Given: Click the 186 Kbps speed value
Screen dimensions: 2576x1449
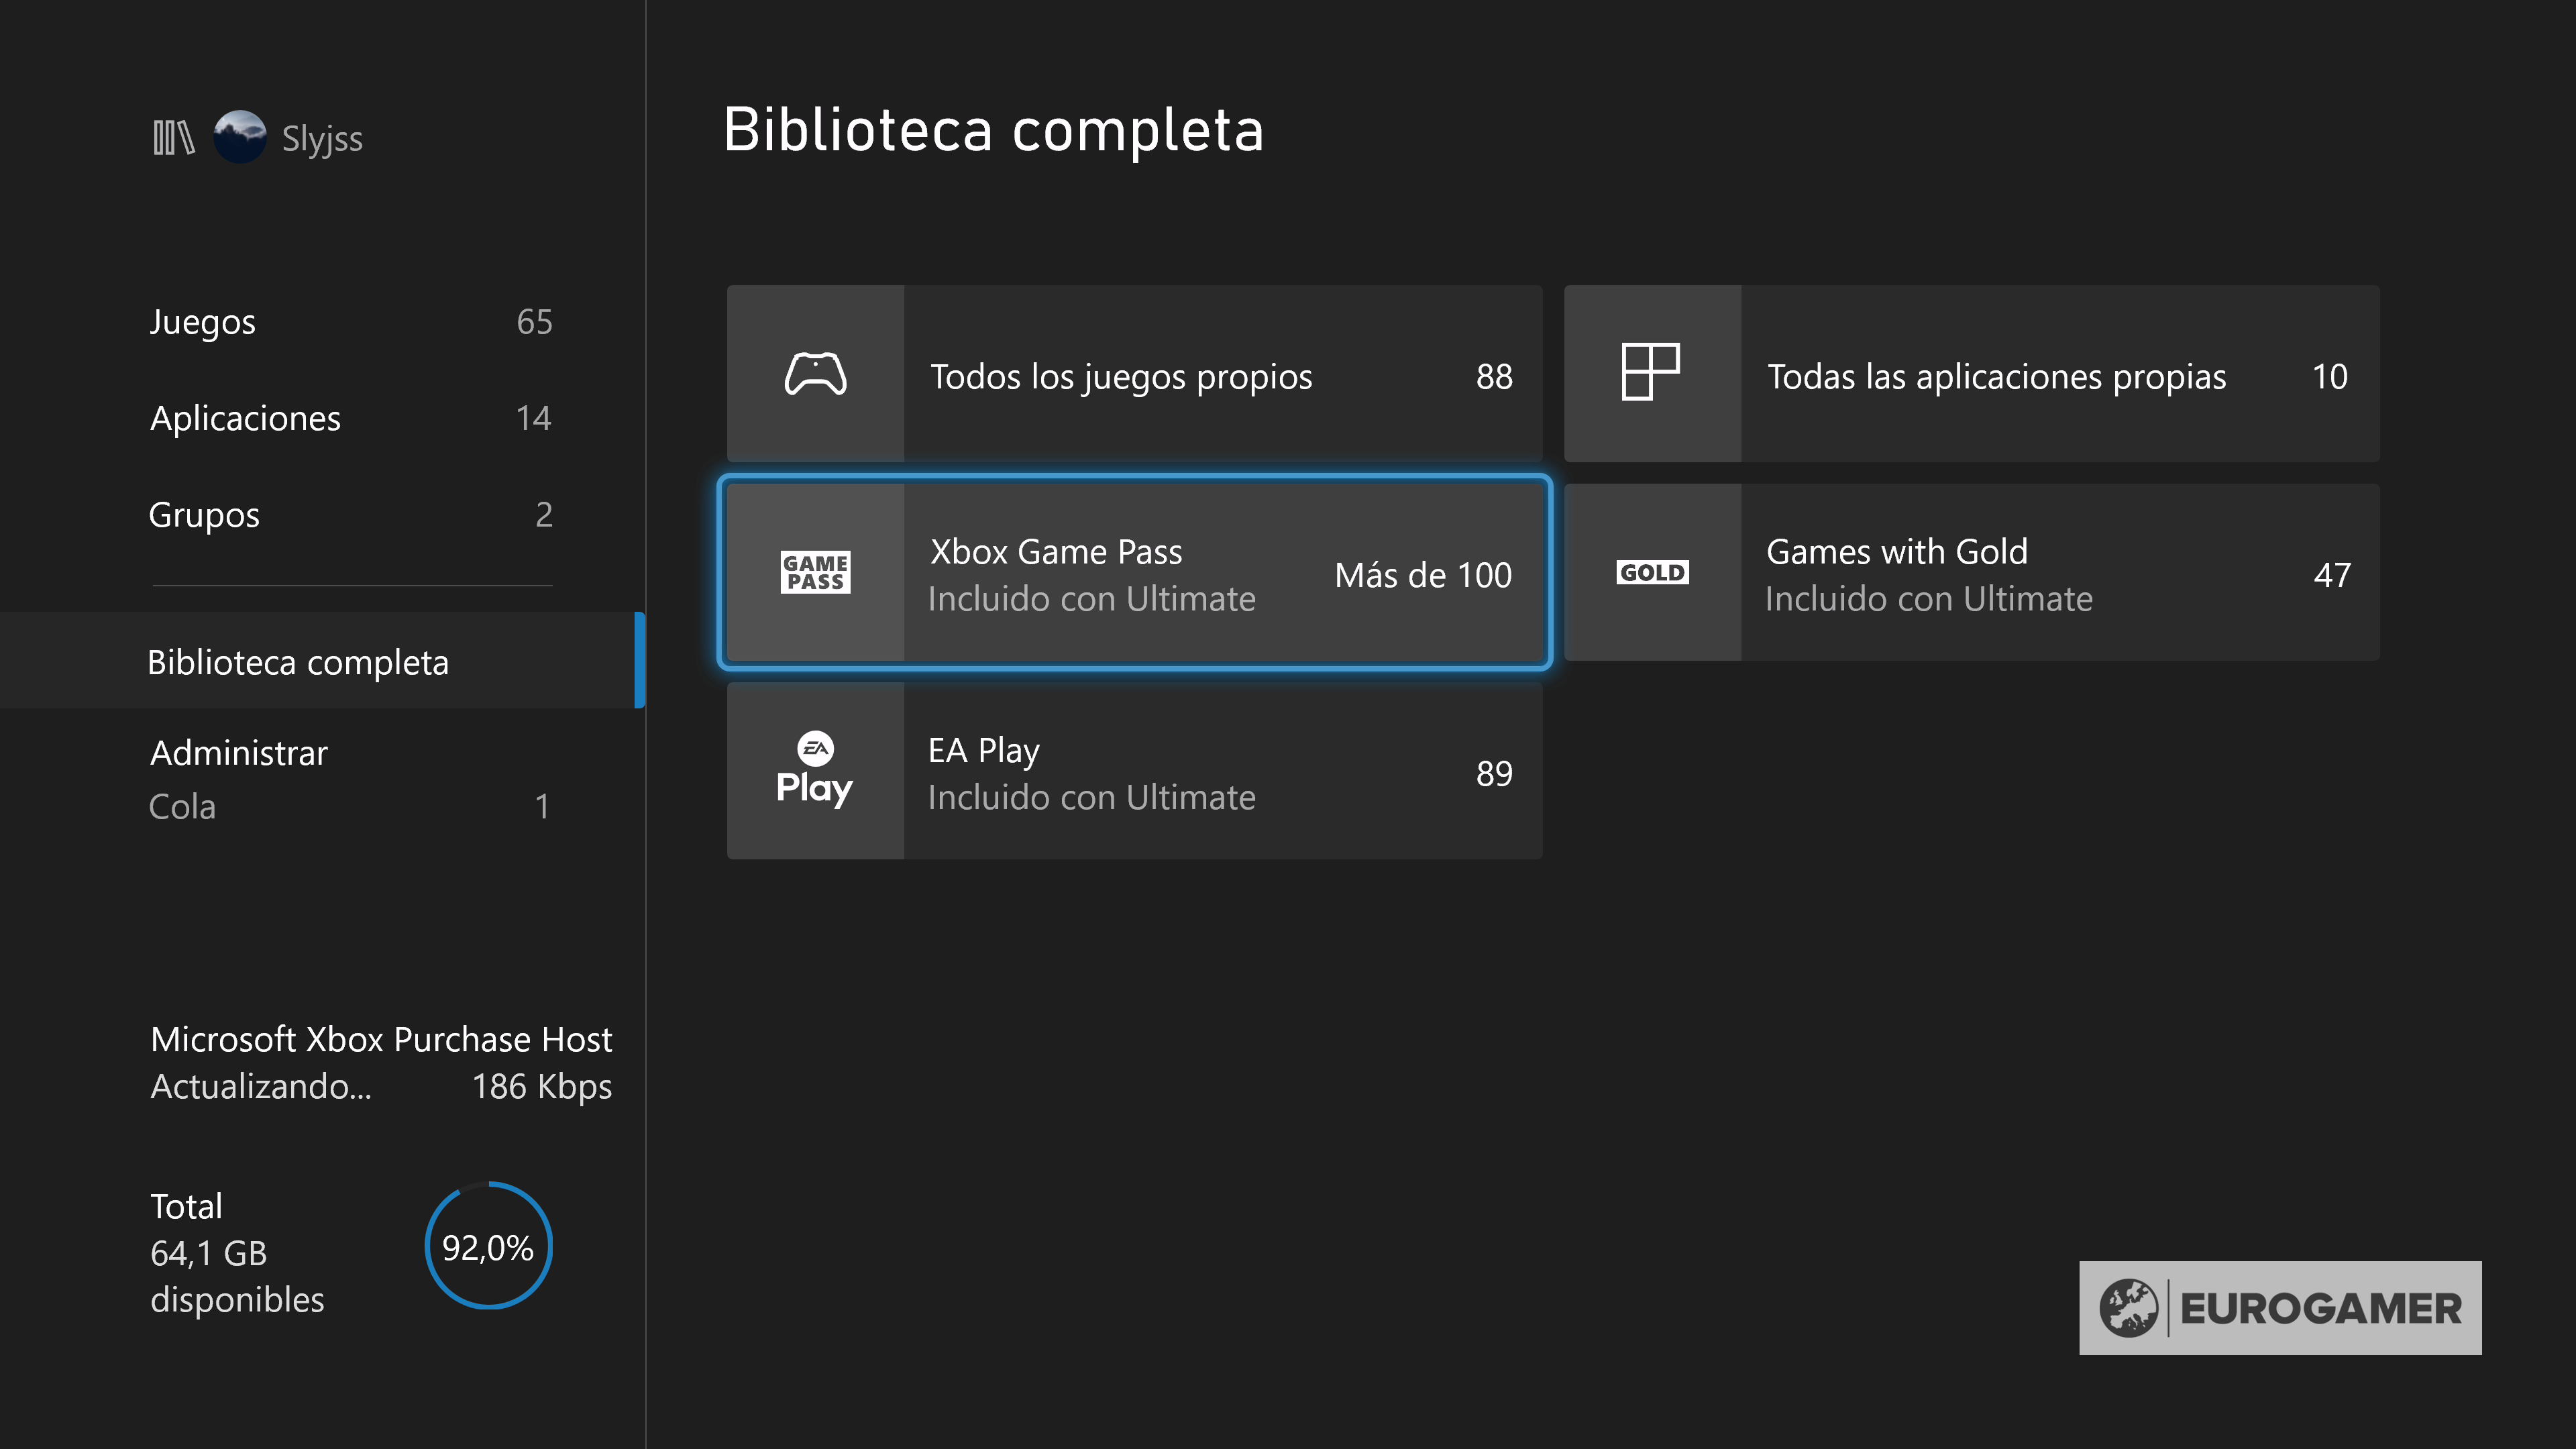Looking at the screenshot, I should point(542,1087).
